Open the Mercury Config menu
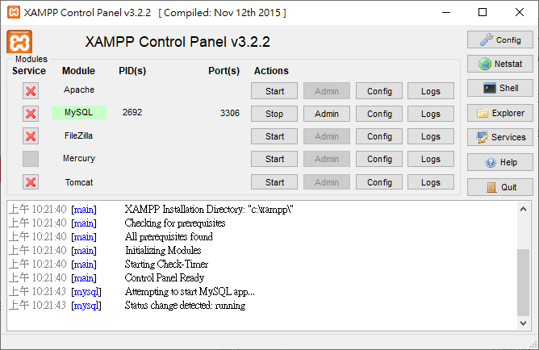 (379, 159)
